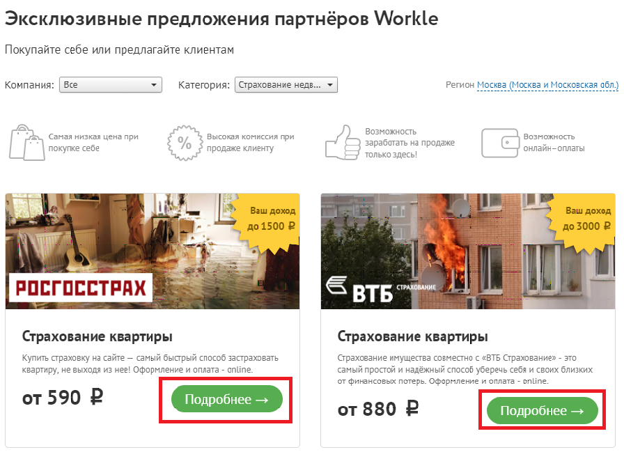The image size is (624, 452).
Task: Click the 'от 590 ₽' price
Action: point(63,398)
